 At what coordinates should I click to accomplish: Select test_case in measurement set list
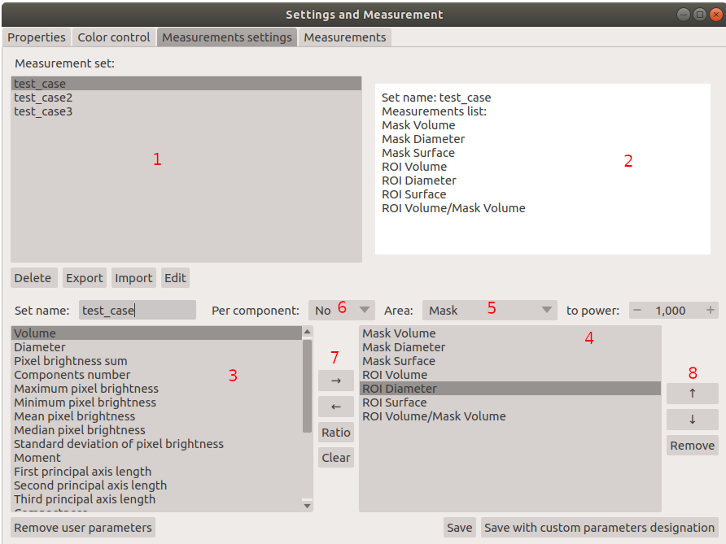coord(186,83)
